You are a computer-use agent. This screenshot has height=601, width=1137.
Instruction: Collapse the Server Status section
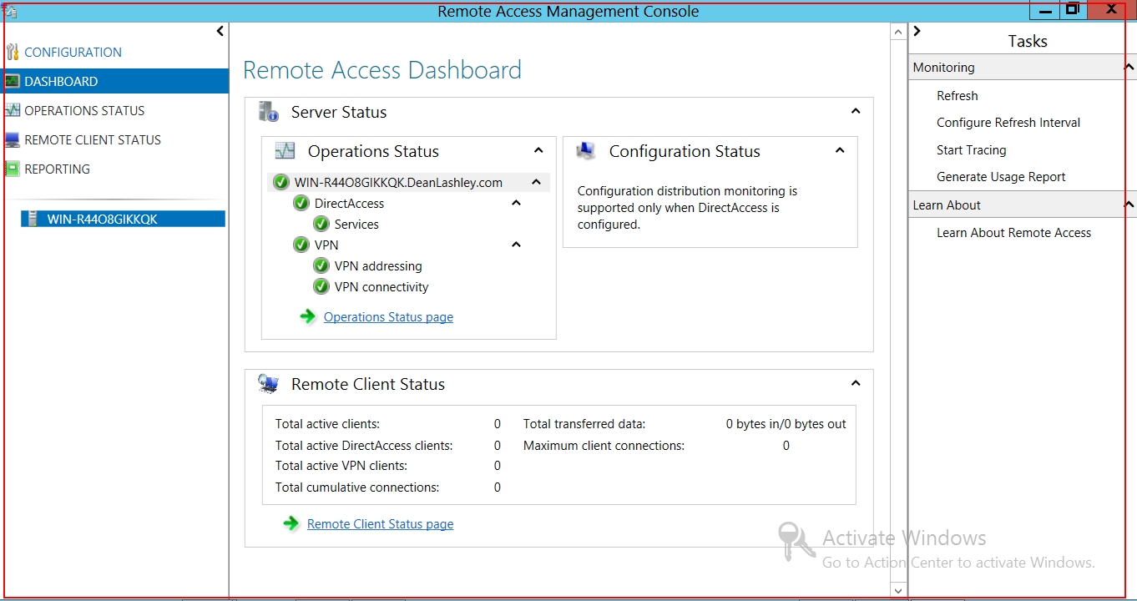(x=856, y=111)
